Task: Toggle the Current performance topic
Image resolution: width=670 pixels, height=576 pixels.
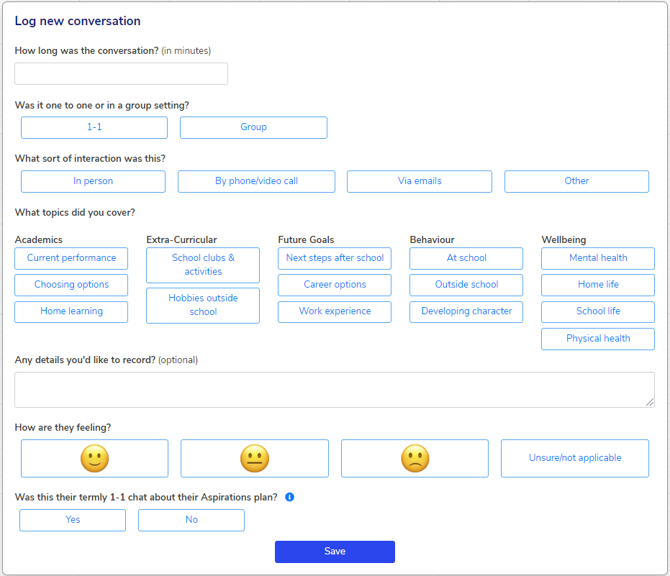Action: (71, 258)
